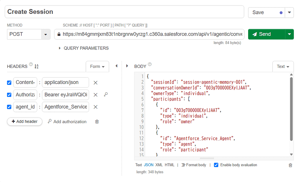The height and width of the screenshot is (182, 300).
Task: Switch body syntax mode to Text
Action: [139, 165]
